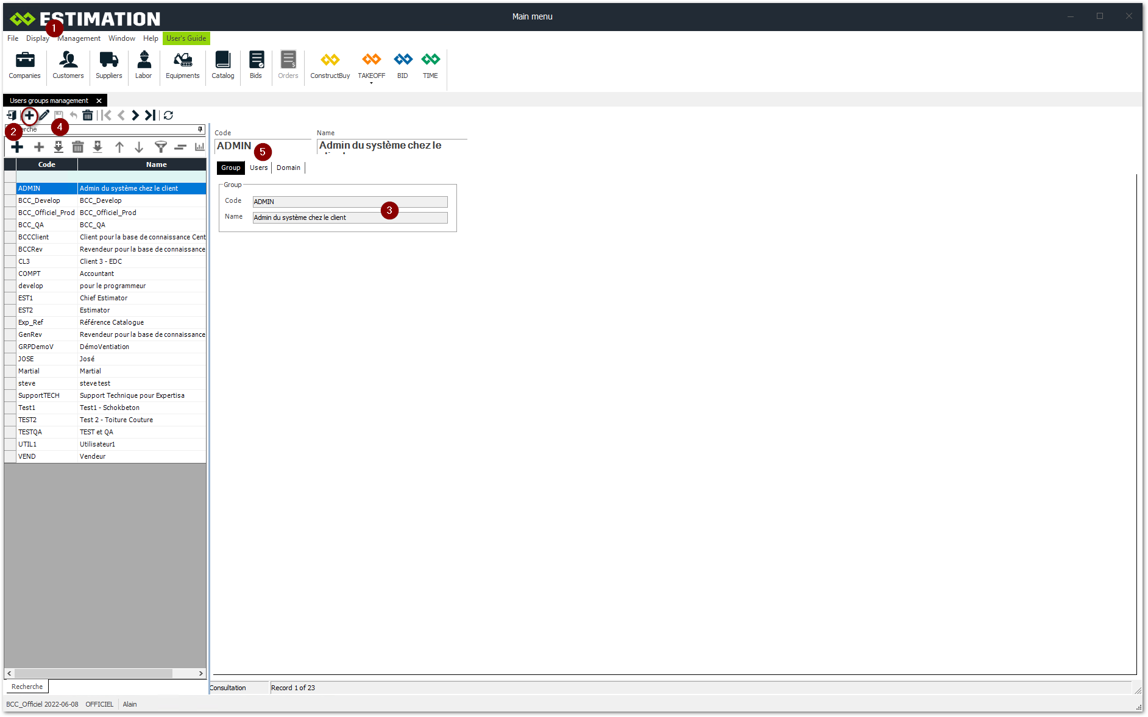Sort the list by Code column header
This screenshot has width=1148, height=717.
[x=47, y=164]
